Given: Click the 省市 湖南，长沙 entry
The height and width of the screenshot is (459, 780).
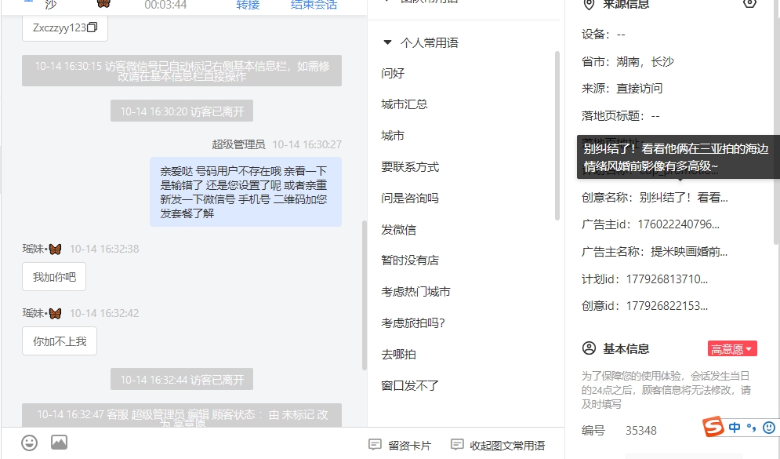Looking at the screenshot, I should [x=628, y=62].
